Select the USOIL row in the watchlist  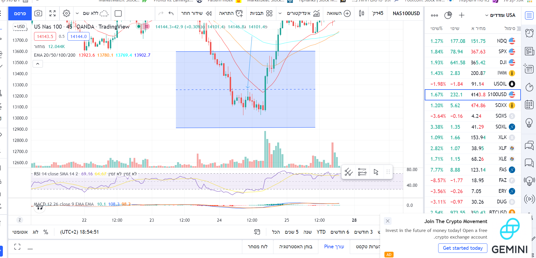[x=473, y=84]
